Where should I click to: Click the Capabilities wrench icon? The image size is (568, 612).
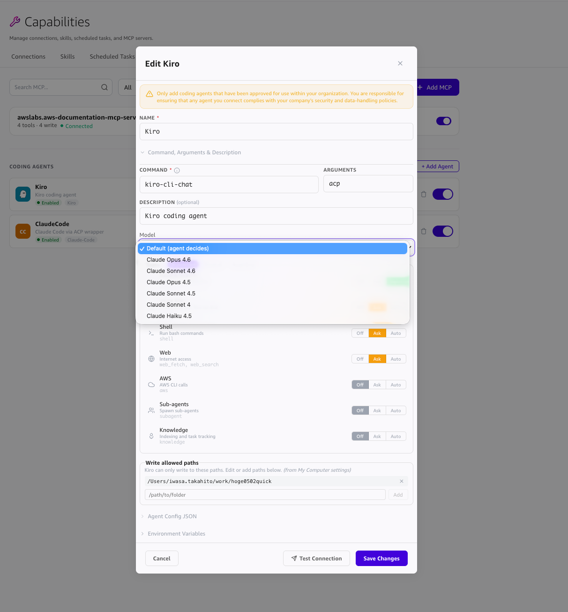(x=15, y=22)
